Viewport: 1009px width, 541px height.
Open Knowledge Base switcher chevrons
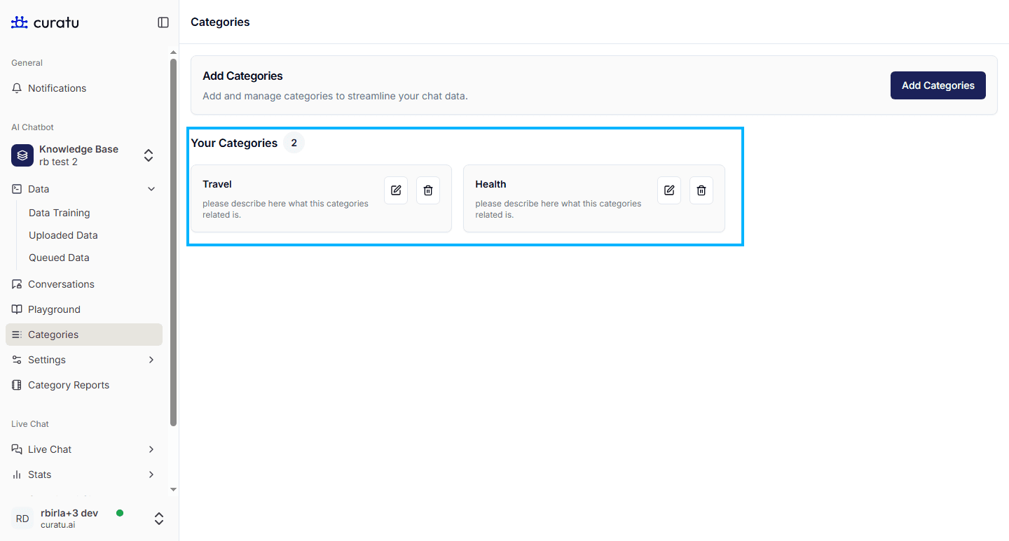coord(149,155)
